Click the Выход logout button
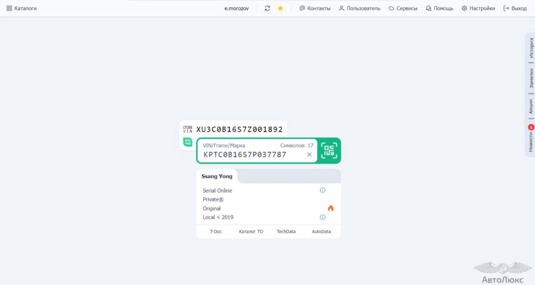Viewport: 535px width, 285px height. (515, 8)
